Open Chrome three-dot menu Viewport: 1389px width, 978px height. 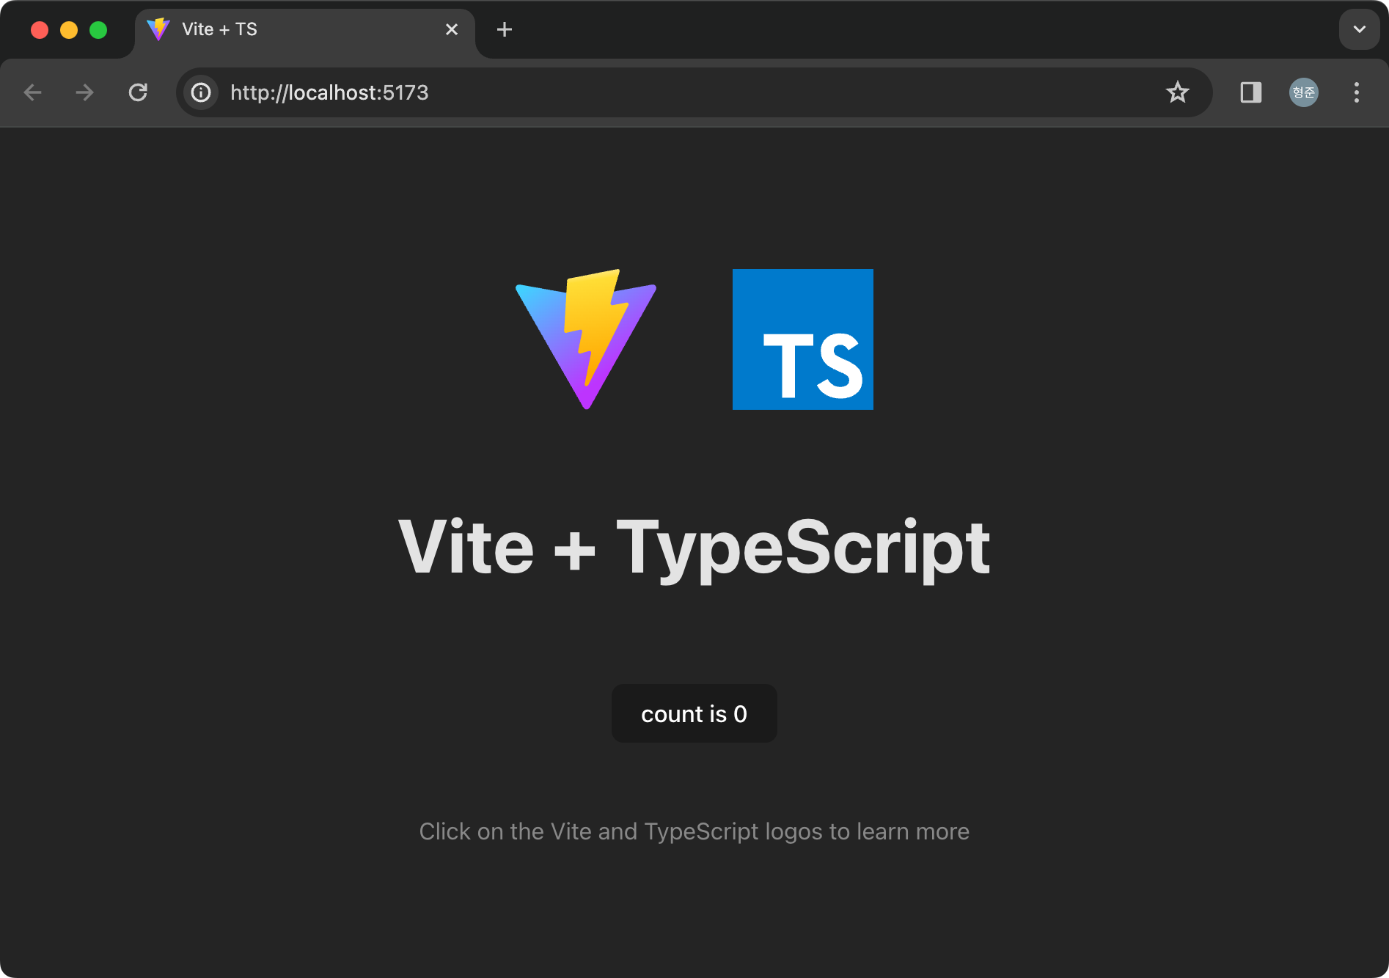point(1357,92)
